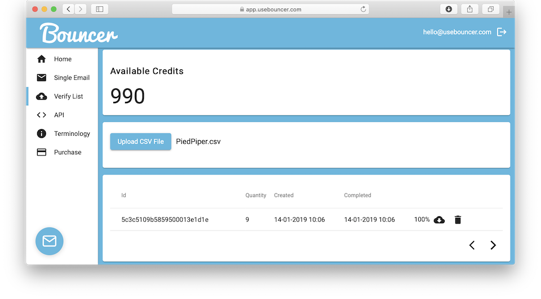Viewport: 541px width, 299px height.
Task: Download results for list 5c3c5109b5859500013e1d1e
Action: tap(439, 220)
